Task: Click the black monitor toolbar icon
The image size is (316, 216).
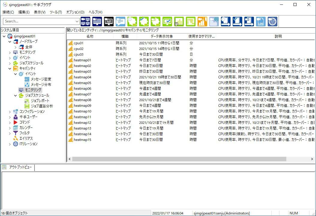Action: pos(109,22)
